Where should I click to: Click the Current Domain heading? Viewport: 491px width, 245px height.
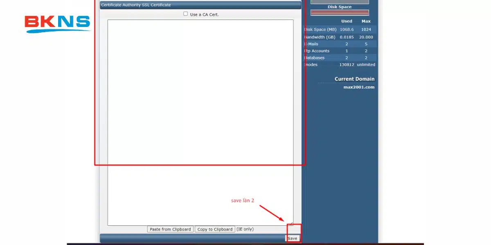coord(354,79)
